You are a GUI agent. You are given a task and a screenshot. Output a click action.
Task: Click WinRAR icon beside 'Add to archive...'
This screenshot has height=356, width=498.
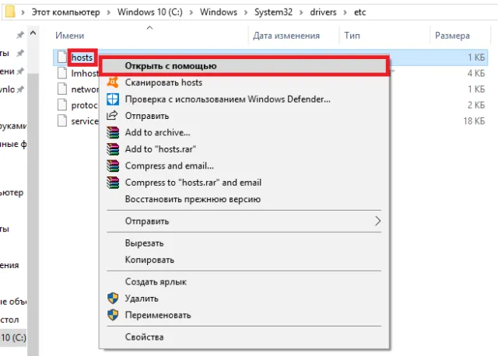pos(113,133)
